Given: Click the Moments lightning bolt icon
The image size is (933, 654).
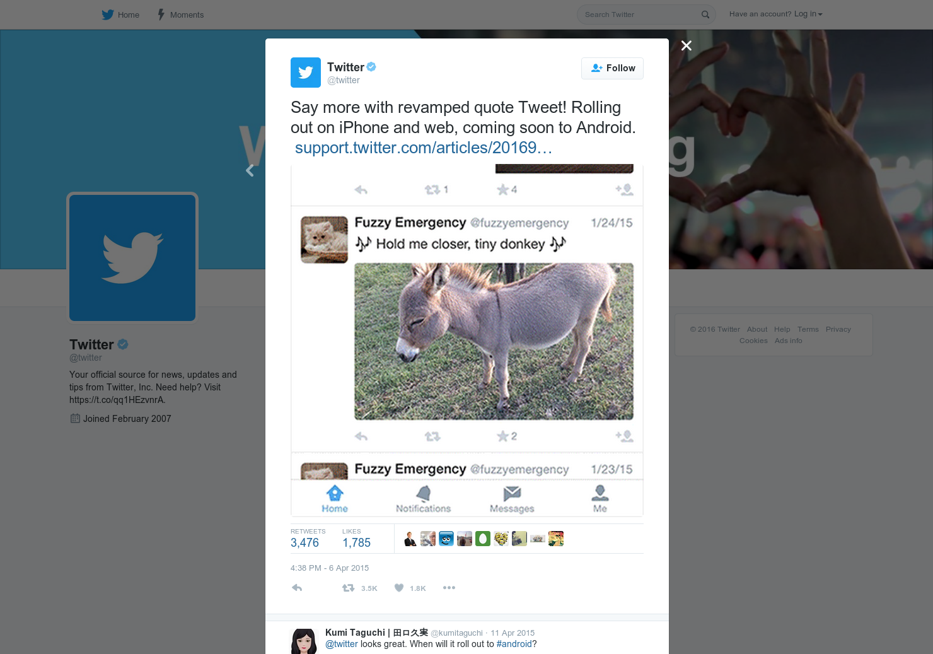Looking at the screenshot, I should 161,15.
